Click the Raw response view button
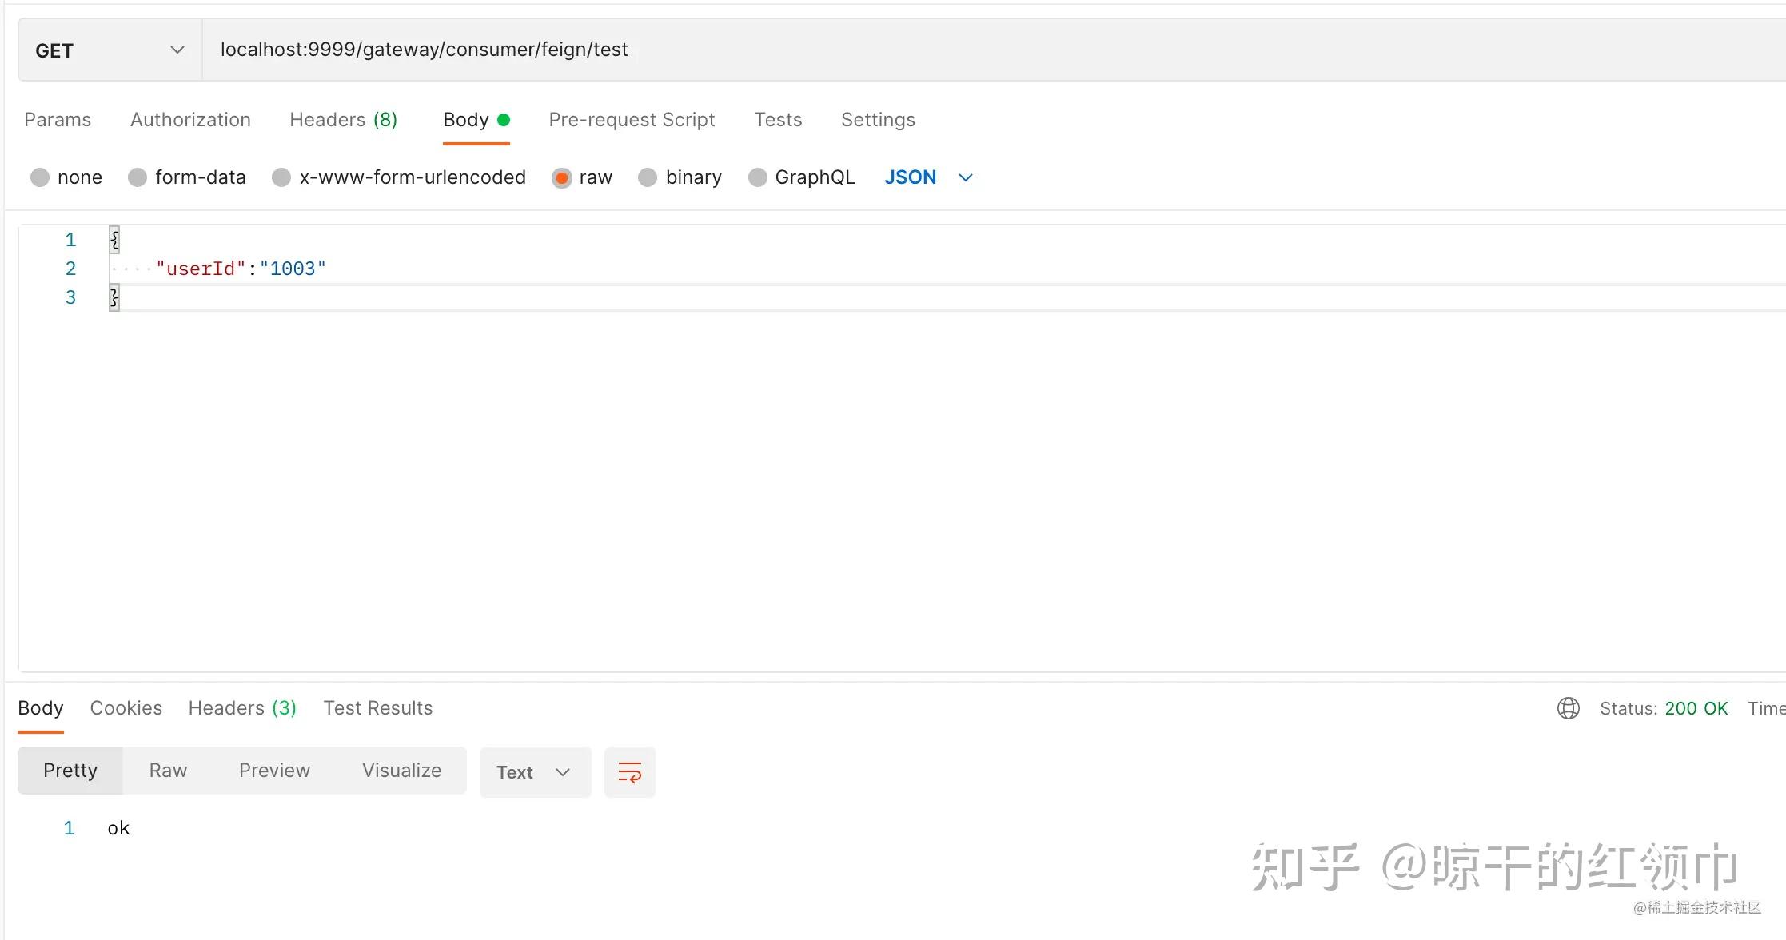 click(x=168, y=771)
